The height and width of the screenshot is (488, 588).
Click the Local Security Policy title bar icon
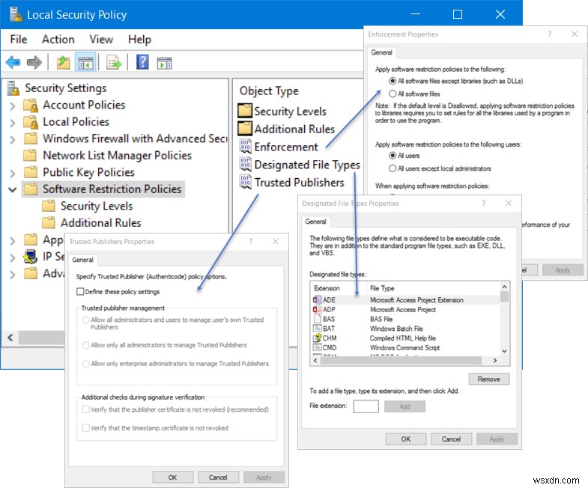coord(16,14)
